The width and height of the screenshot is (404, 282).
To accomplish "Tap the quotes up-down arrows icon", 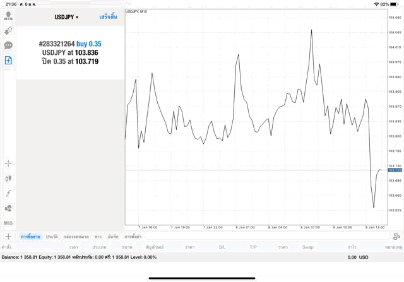I will [8, 30].
